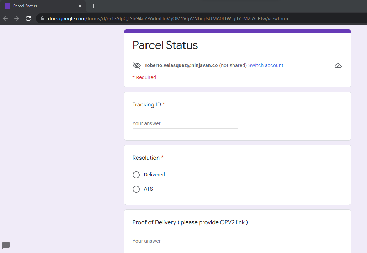Click the Delivered option label text

[x=154, y=175]
